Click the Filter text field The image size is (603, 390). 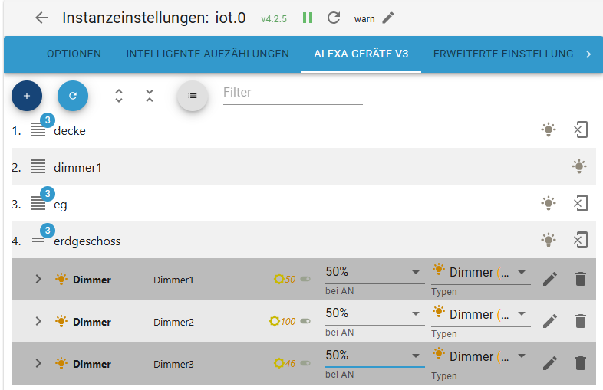(292, 93)
